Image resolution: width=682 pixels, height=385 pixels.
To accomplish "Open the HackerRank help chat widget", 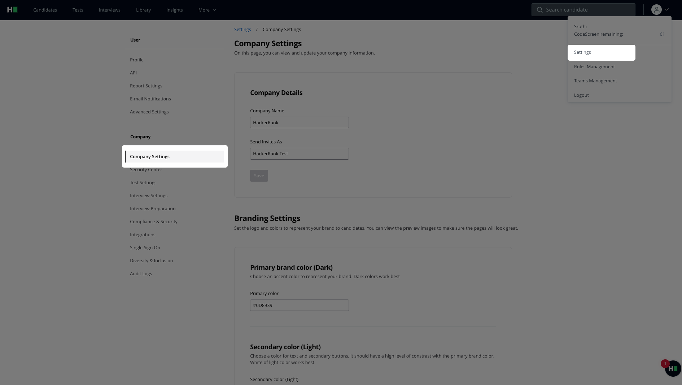I will click(x=673, y=368).
